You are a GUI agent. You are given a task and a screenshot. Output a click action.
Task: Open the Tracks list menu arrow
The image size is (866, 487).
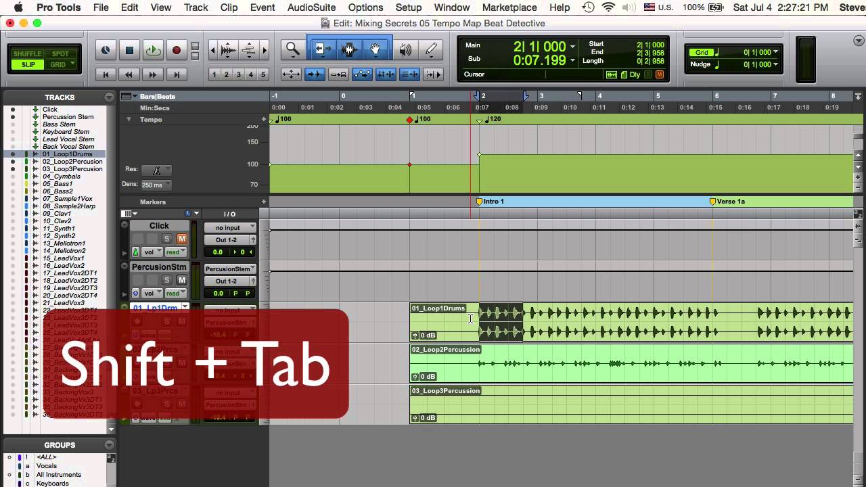109,97
